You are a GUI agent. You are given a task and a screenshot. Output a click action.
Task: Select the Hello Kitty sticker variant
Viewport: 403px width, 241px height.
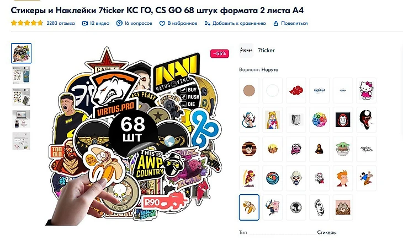click(x=366, y=91)
